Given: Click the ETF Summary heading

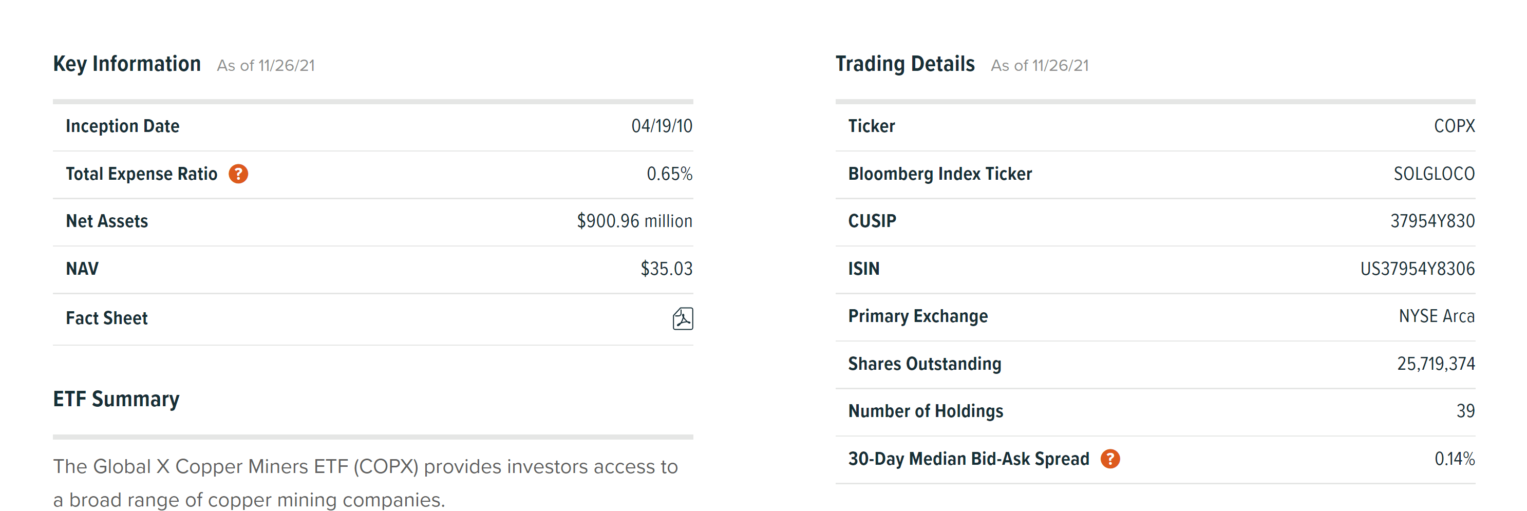Looking at the screenshot, I should coord(116,400).
